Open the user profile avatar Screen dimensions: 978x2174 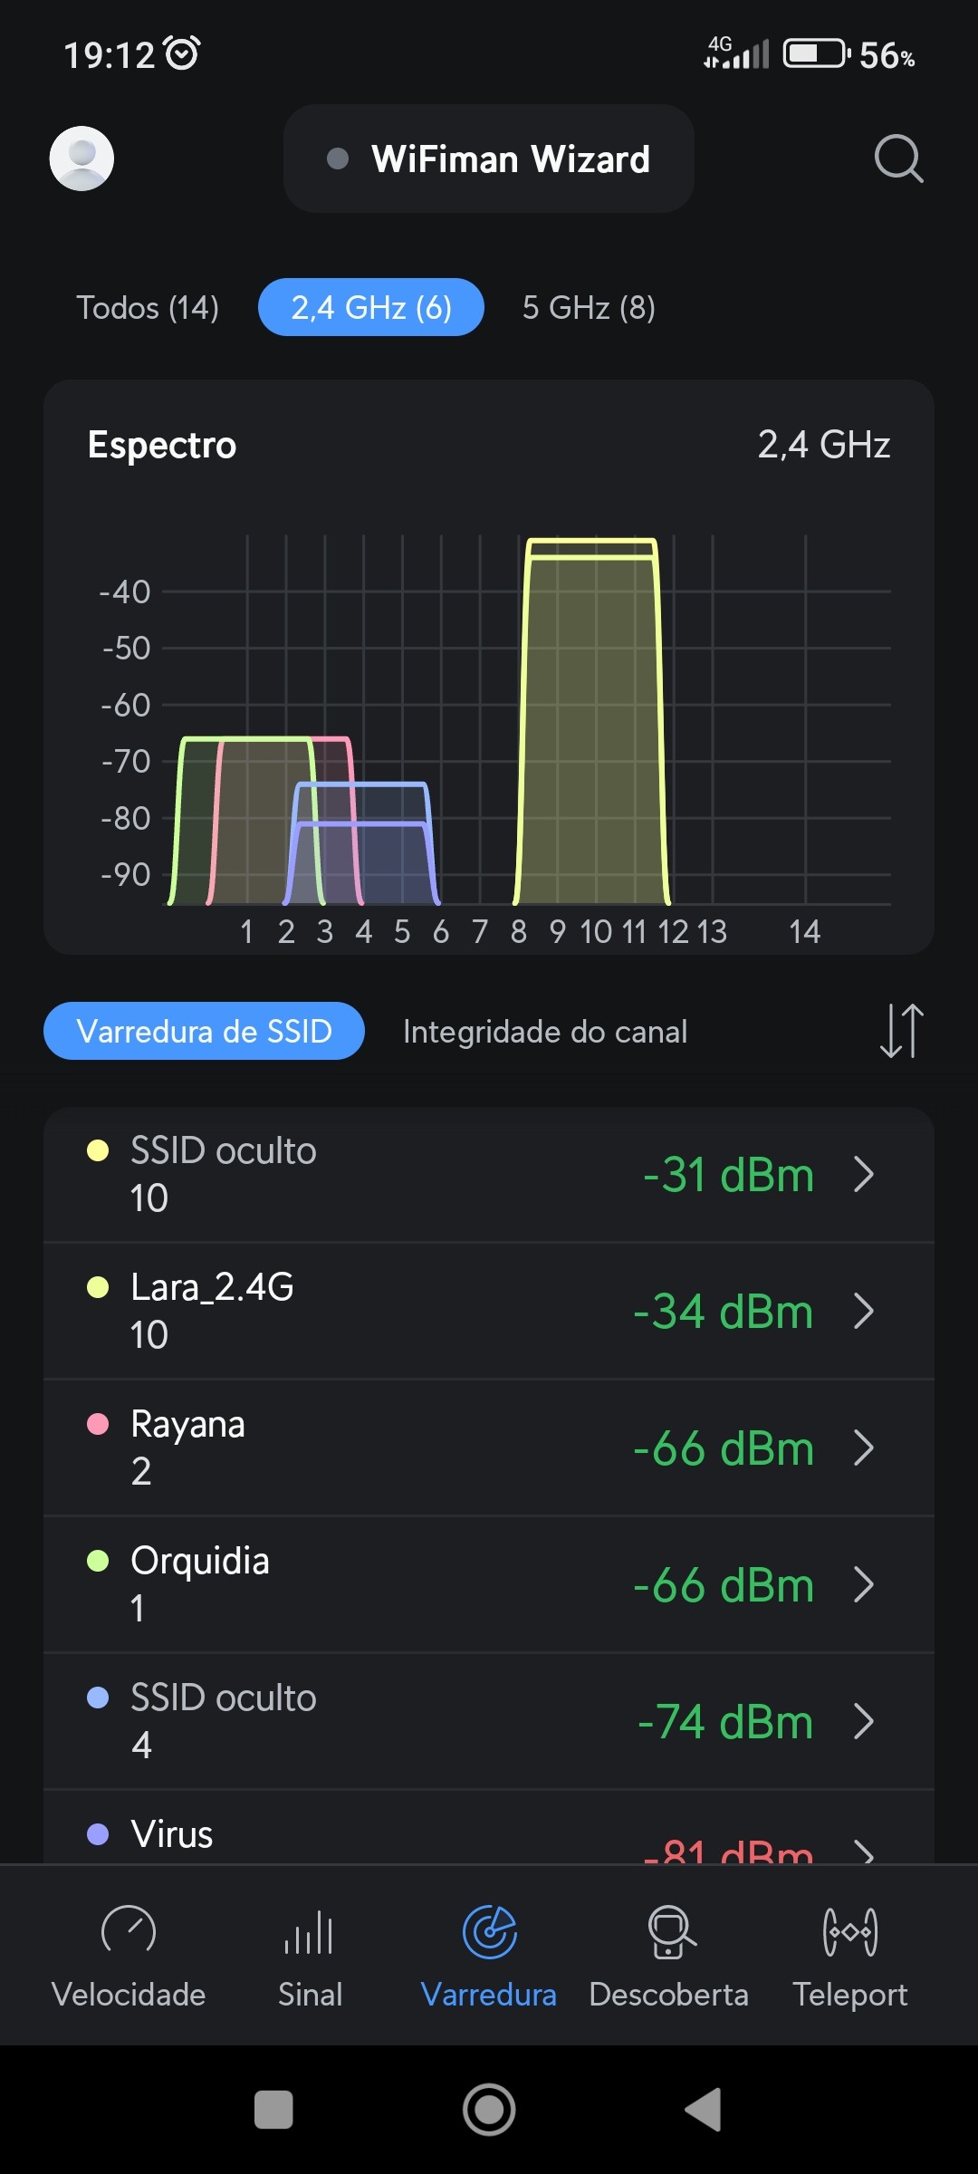(81, 159)
